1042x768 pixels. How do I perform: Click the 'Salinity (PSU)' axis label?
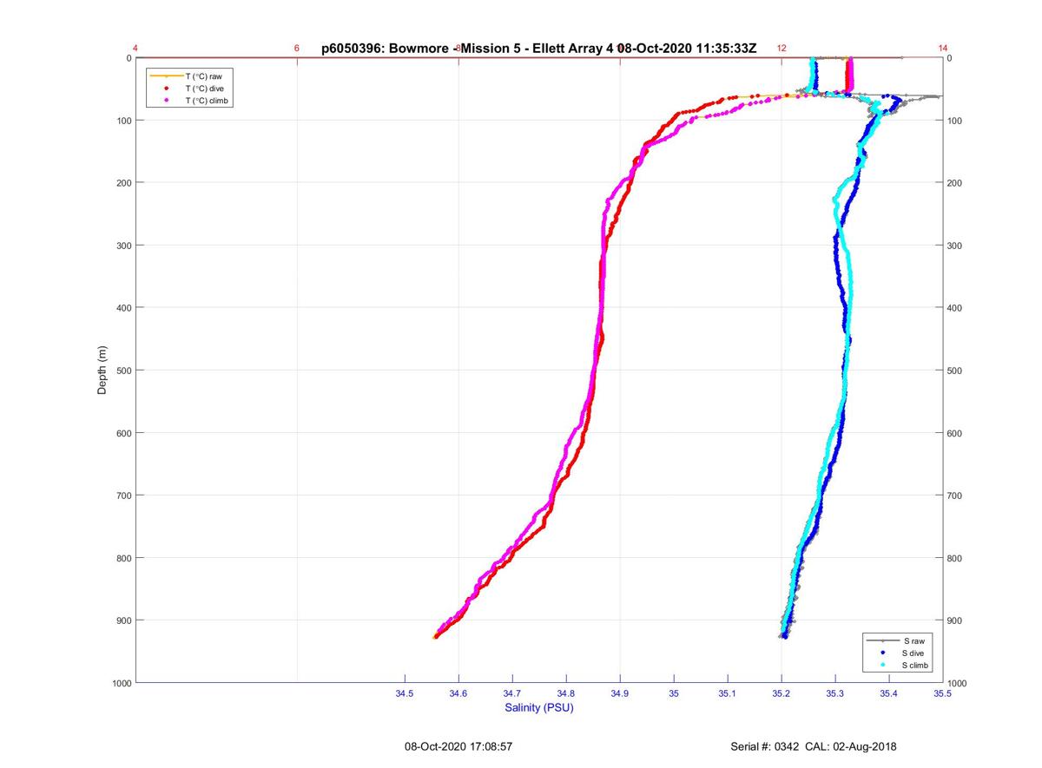tap(539, 708)
